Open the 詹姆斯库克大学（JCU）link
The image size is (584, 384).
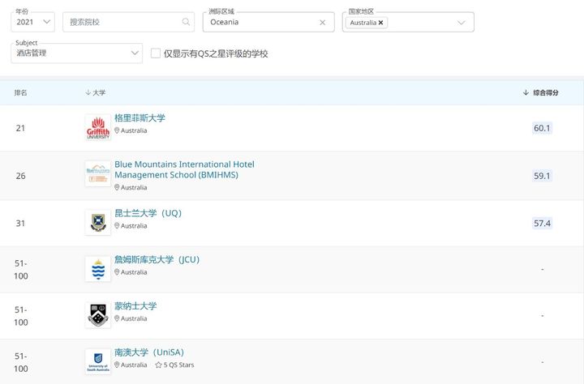(157, 259)
